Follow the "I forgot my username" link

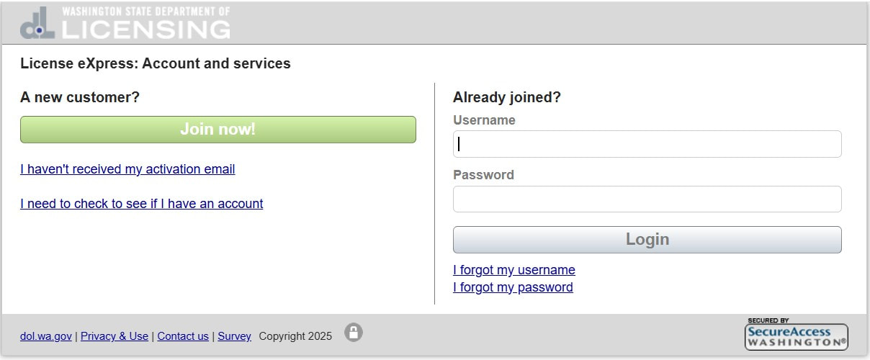click(x=514, y=270)
